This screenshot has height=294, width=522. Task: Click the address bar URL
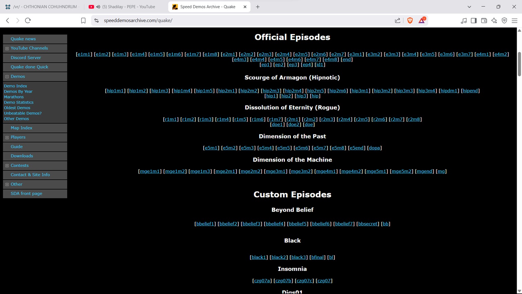[138, 20]
